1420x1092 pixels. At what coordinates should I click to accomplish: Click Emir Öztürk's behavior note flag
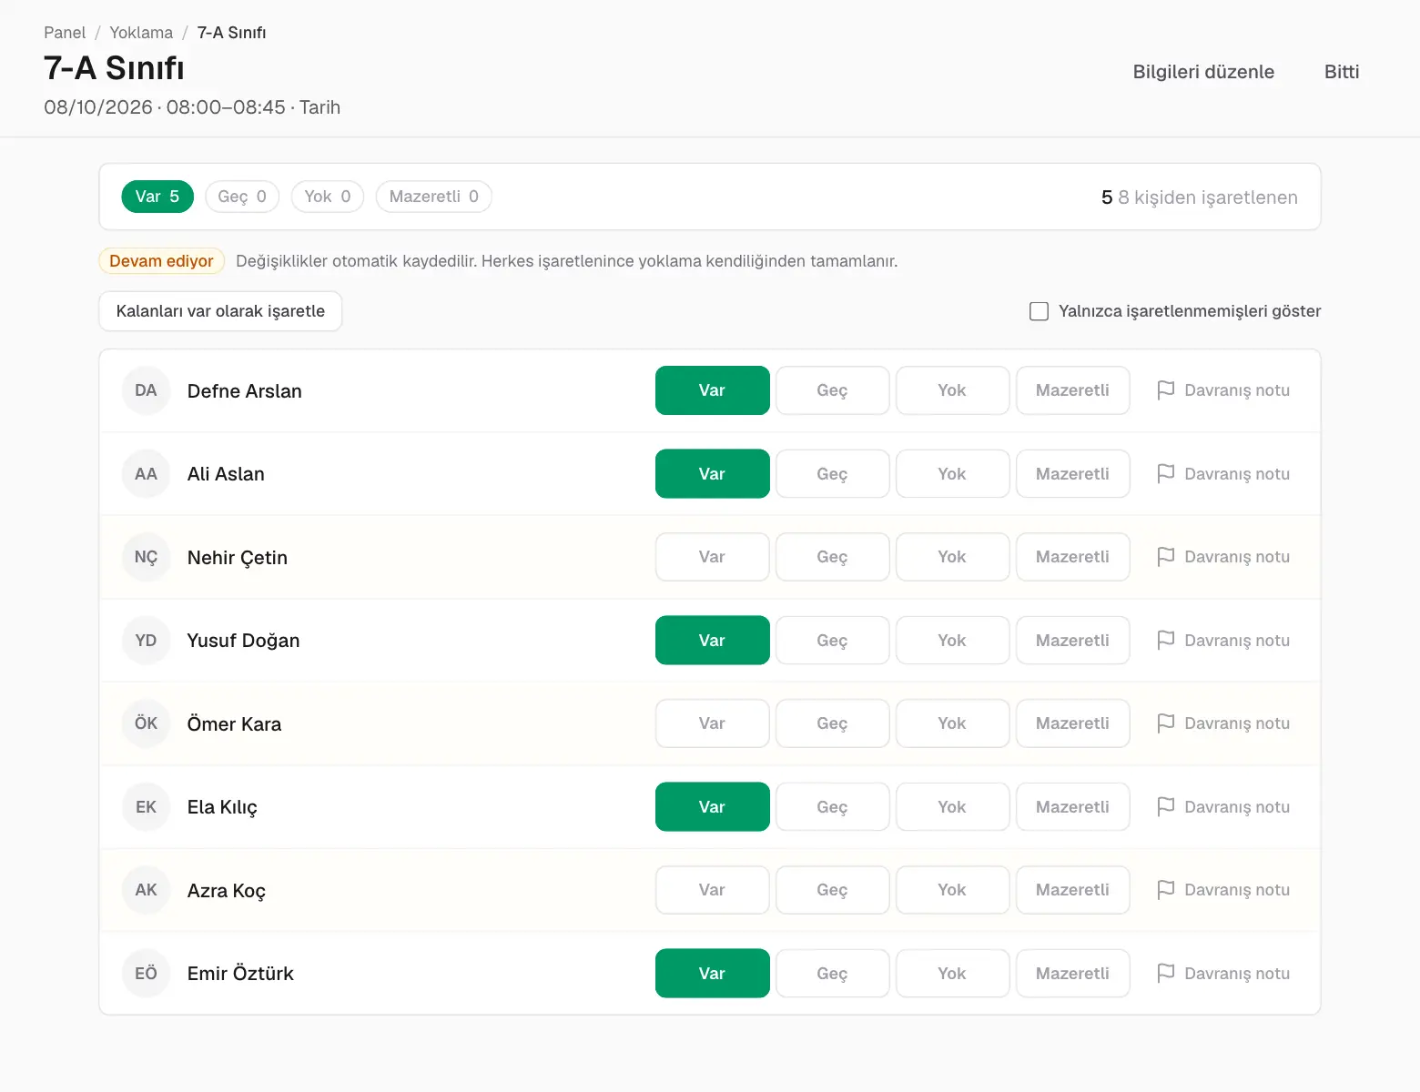pyautogui.click(x=1222, y=974)
